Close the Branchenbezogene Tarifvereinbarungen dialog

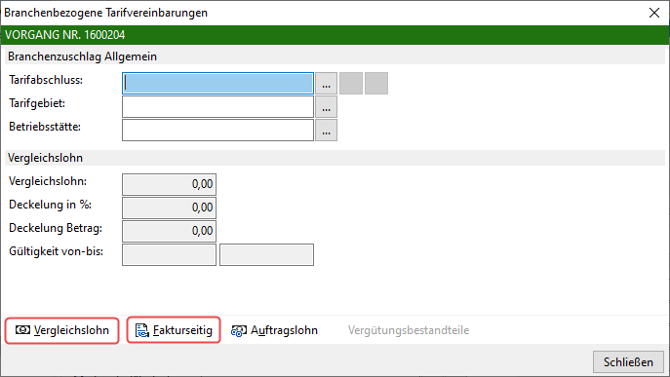pyautogui.click(x=654, y=13)
